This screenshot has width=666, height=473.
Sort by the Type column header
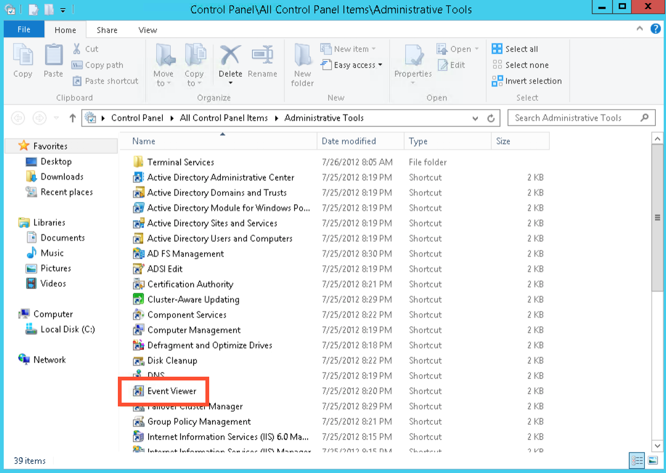(x=448, y=141)
